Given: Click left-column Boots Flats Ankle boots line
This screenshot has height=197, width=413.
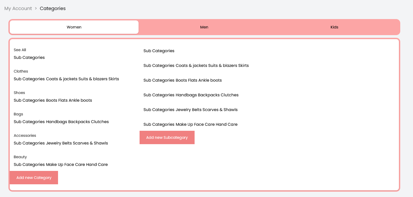Looking at the screenshot, I should (x=53, y=100).
